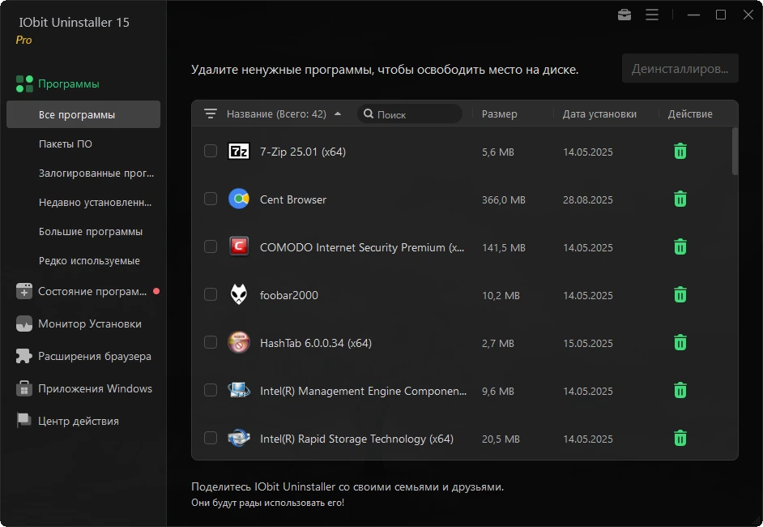Mark the HashTab 6.0.0.34 checkbox

click(x=211, y=342)
